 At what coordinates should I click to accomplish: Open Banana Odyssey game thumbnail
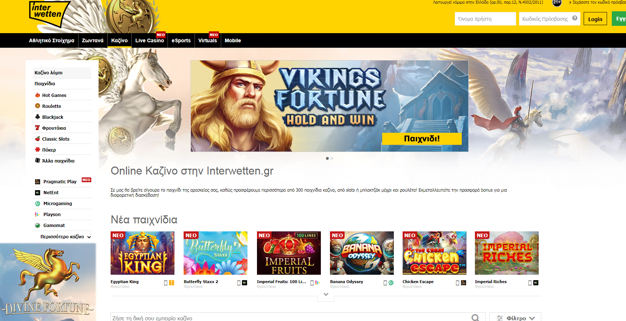(362, 253)
